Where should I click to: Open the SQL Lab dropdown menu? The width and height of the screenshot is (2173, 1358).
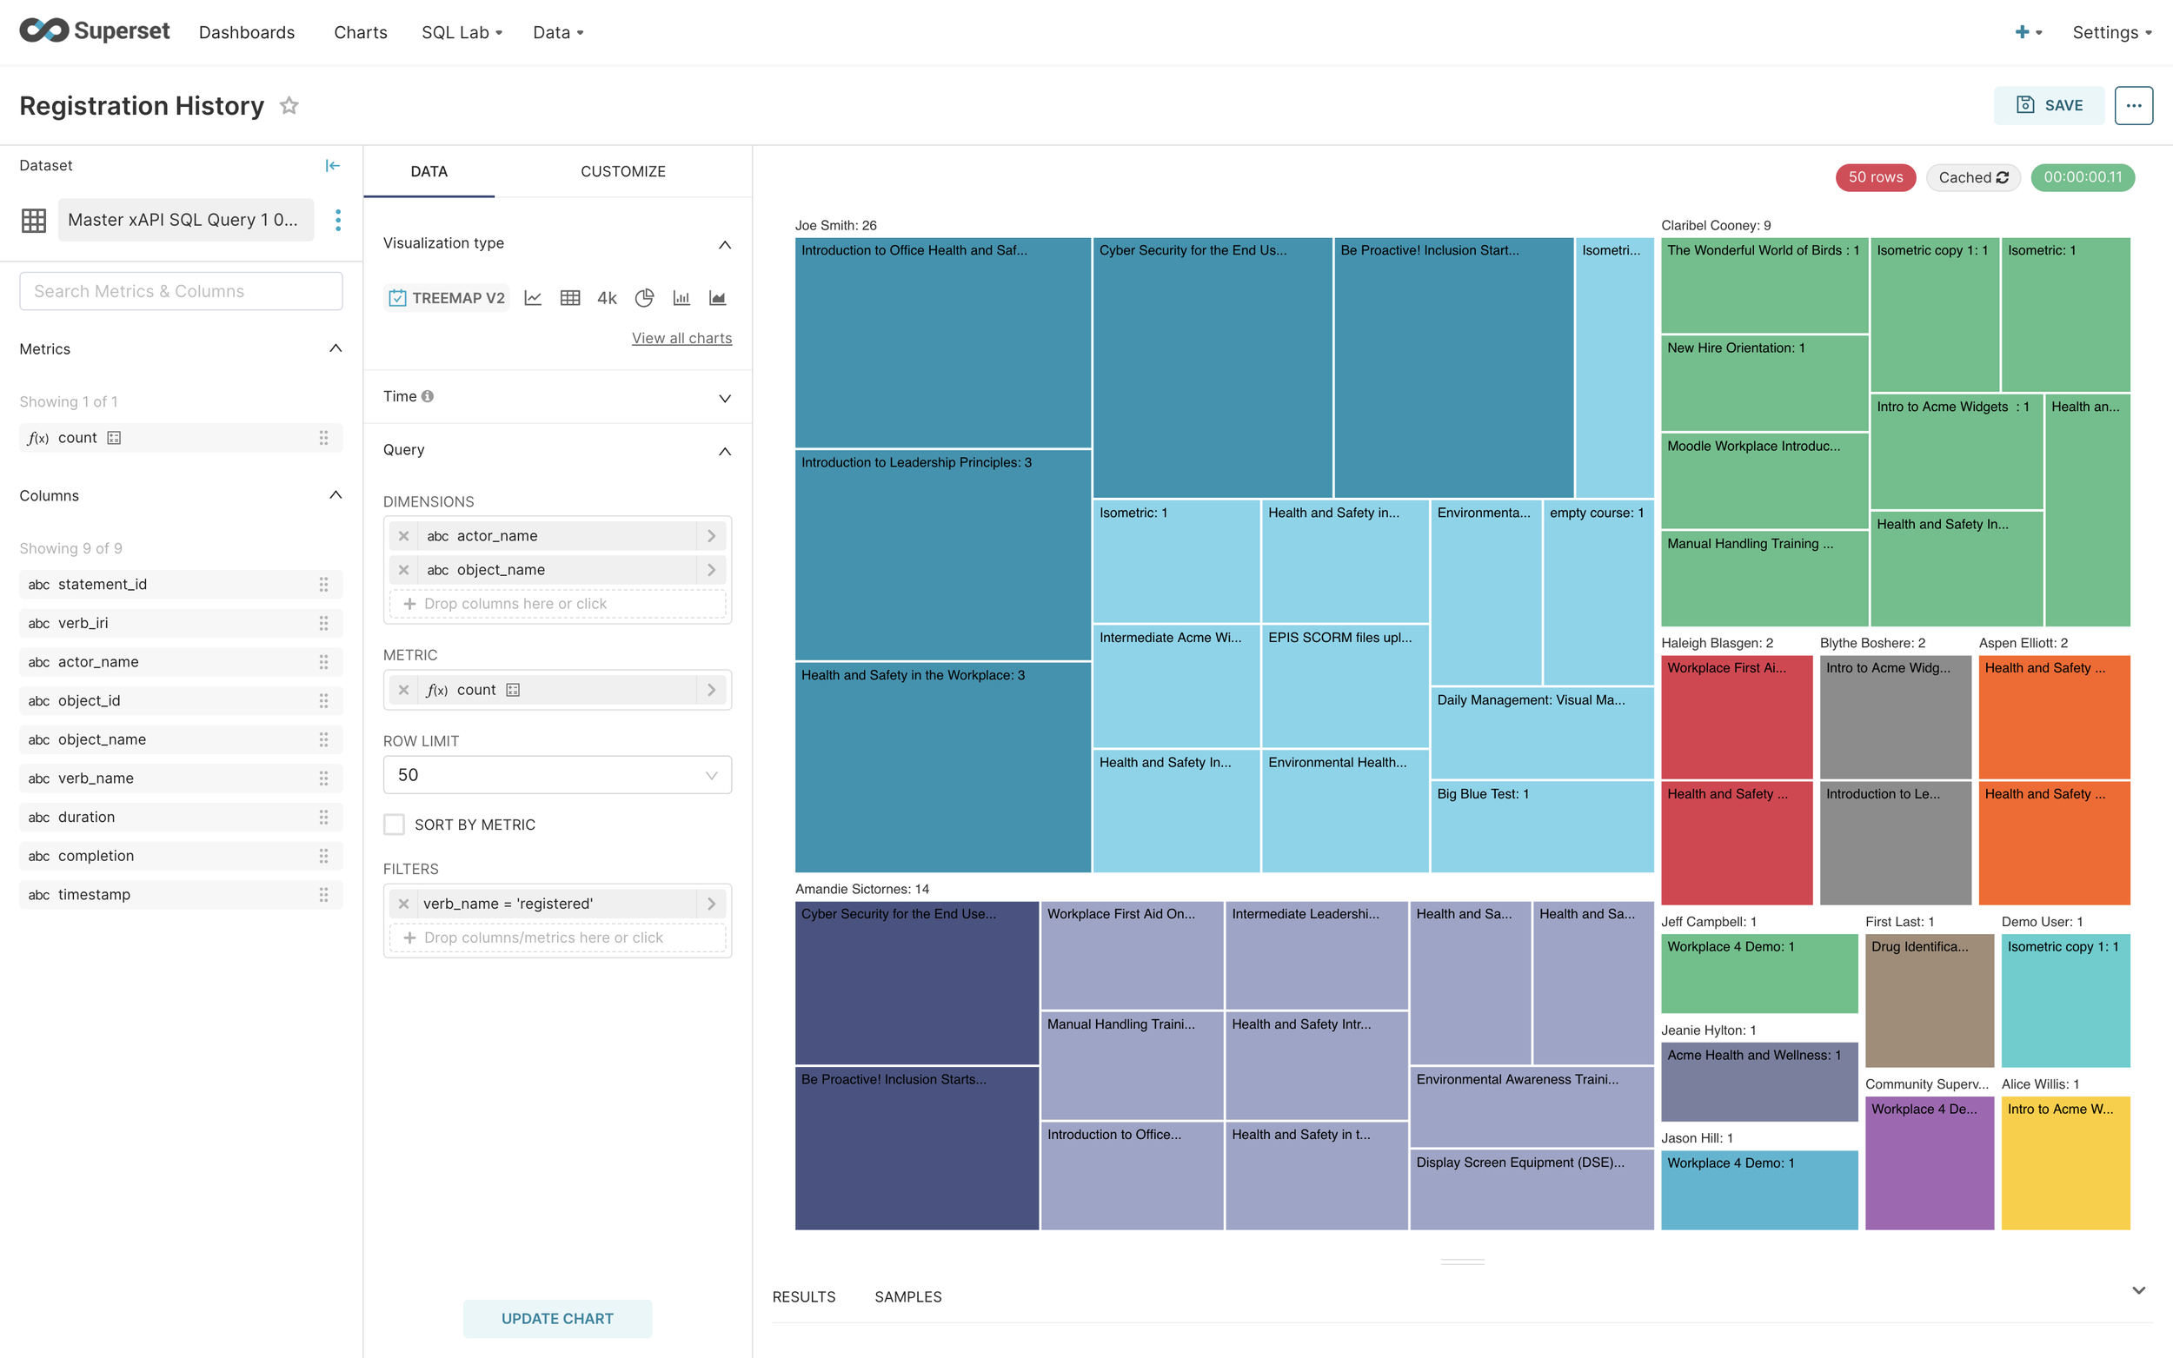[462, 32]
